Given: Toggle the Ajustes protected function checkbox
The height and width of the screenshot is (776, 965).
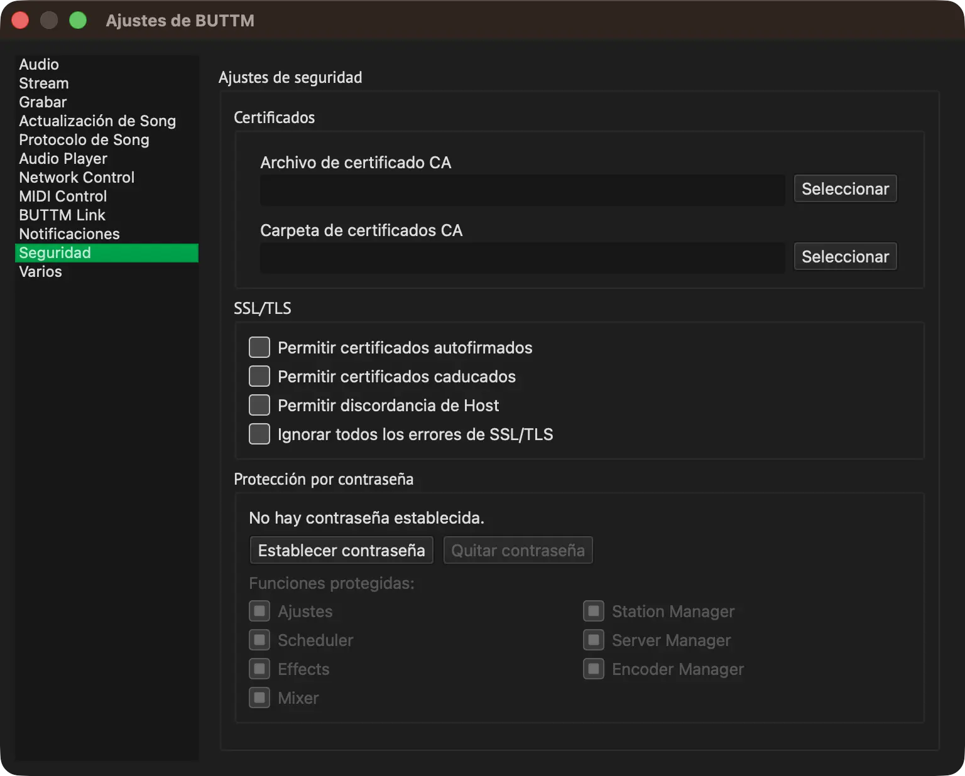Looking at the screenshot, I should click(x=259, y=611).
